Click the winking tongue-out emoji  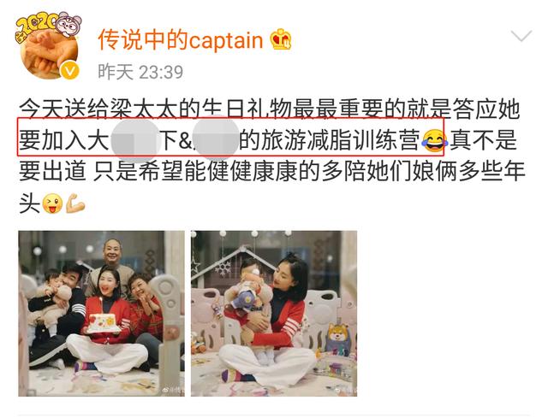tap(52, 203)
